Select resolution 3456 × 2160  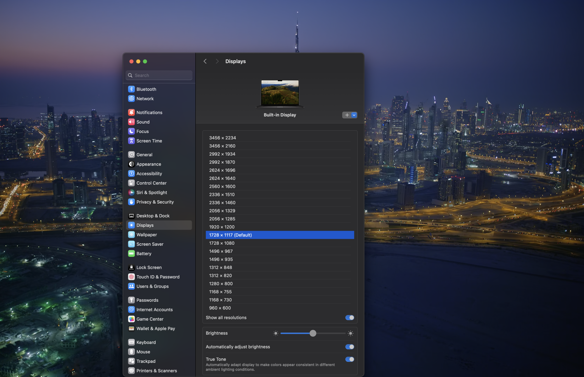point(280,146)
